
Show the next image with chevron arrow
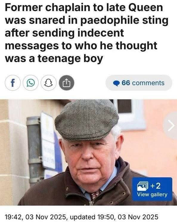point(171,125)
